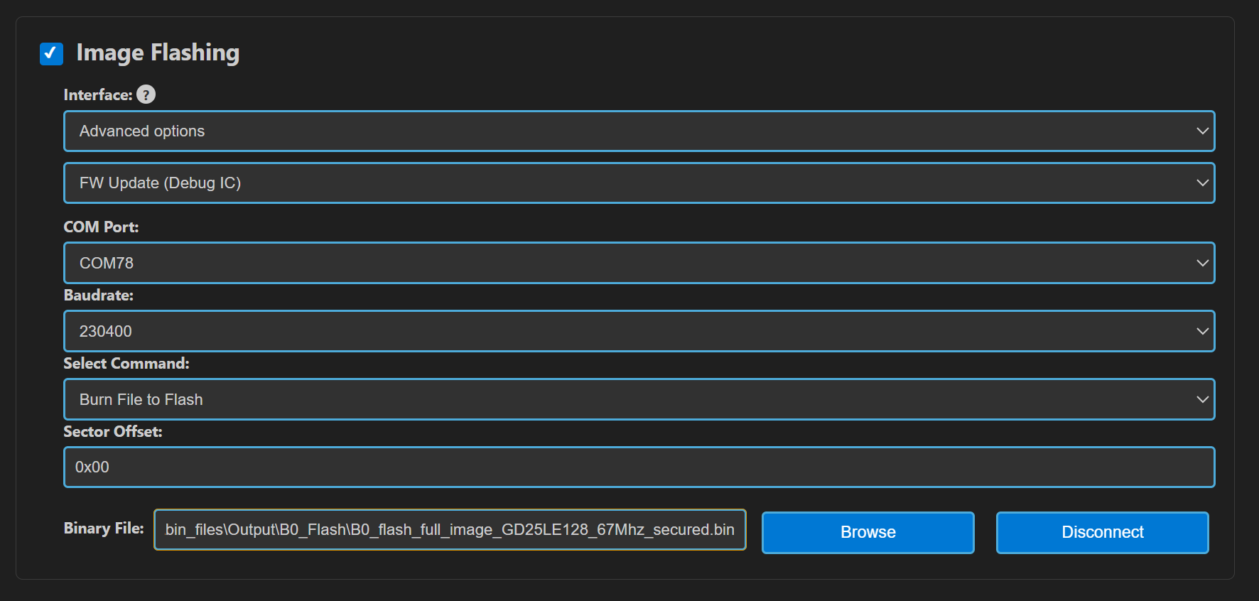This screenshot has width=1259, height=601.
Task: Uncheck the Image Flashing checkbox
Action: click(x=51, y=53)
